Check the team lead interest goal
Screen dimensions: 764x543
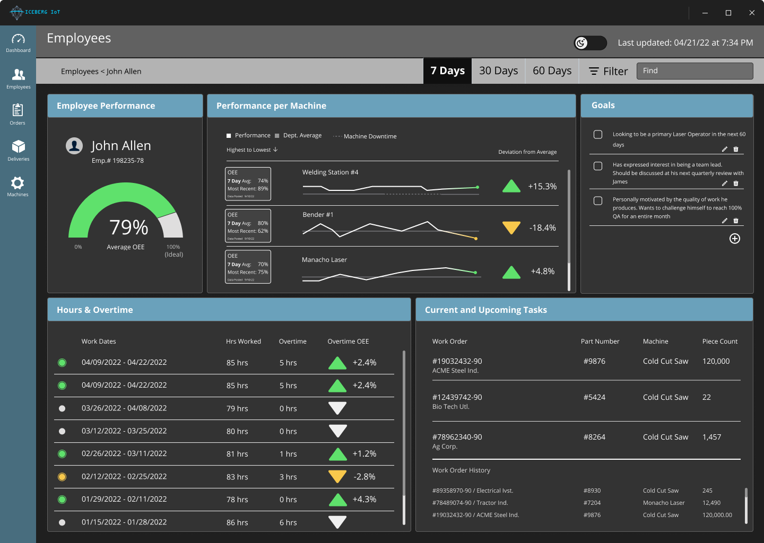(x=598, y=166)
